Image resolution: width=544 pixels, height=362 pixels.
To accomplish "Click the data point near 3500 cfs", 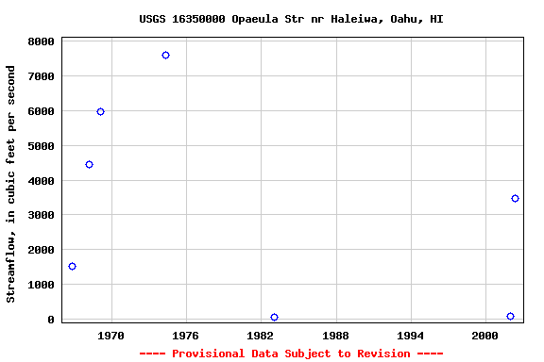I will 515,198.
